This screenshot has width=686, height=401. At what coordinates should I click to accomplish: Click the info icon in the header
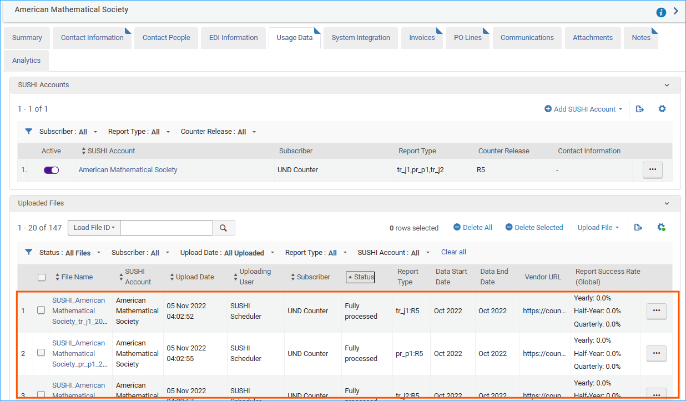pos(660,11)
